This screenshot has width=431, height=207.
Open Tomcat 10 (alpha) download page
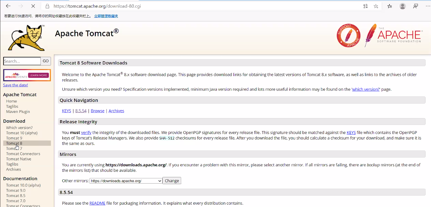click(22, 133)
